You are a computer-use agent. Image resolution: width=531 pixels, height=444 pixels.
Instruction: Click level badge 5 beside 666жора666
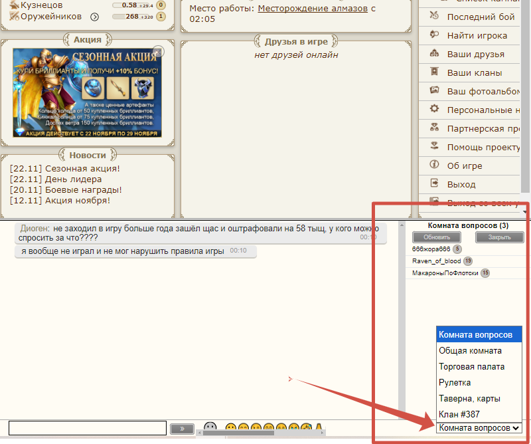[x=457, y=249]
